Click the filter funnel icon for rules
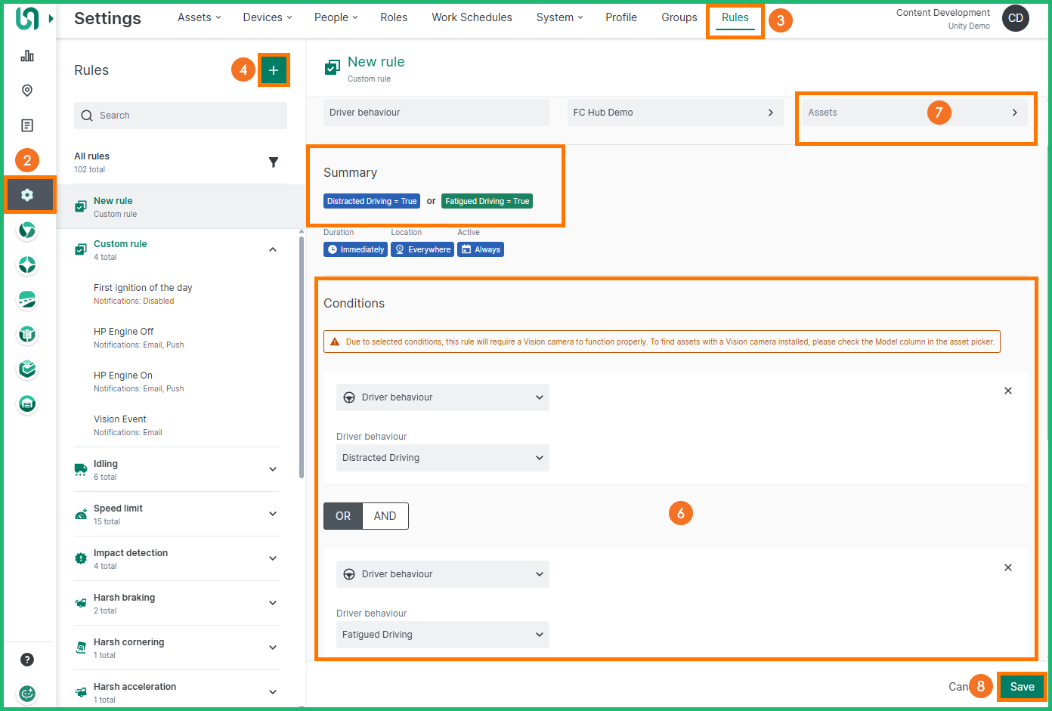 tap(274, 162)
